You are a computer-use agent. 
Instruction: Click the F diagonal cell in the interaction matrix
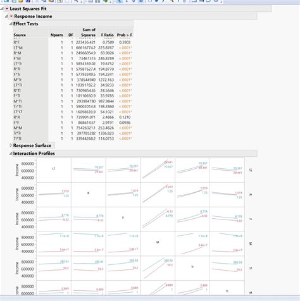[x=123, y=219]
